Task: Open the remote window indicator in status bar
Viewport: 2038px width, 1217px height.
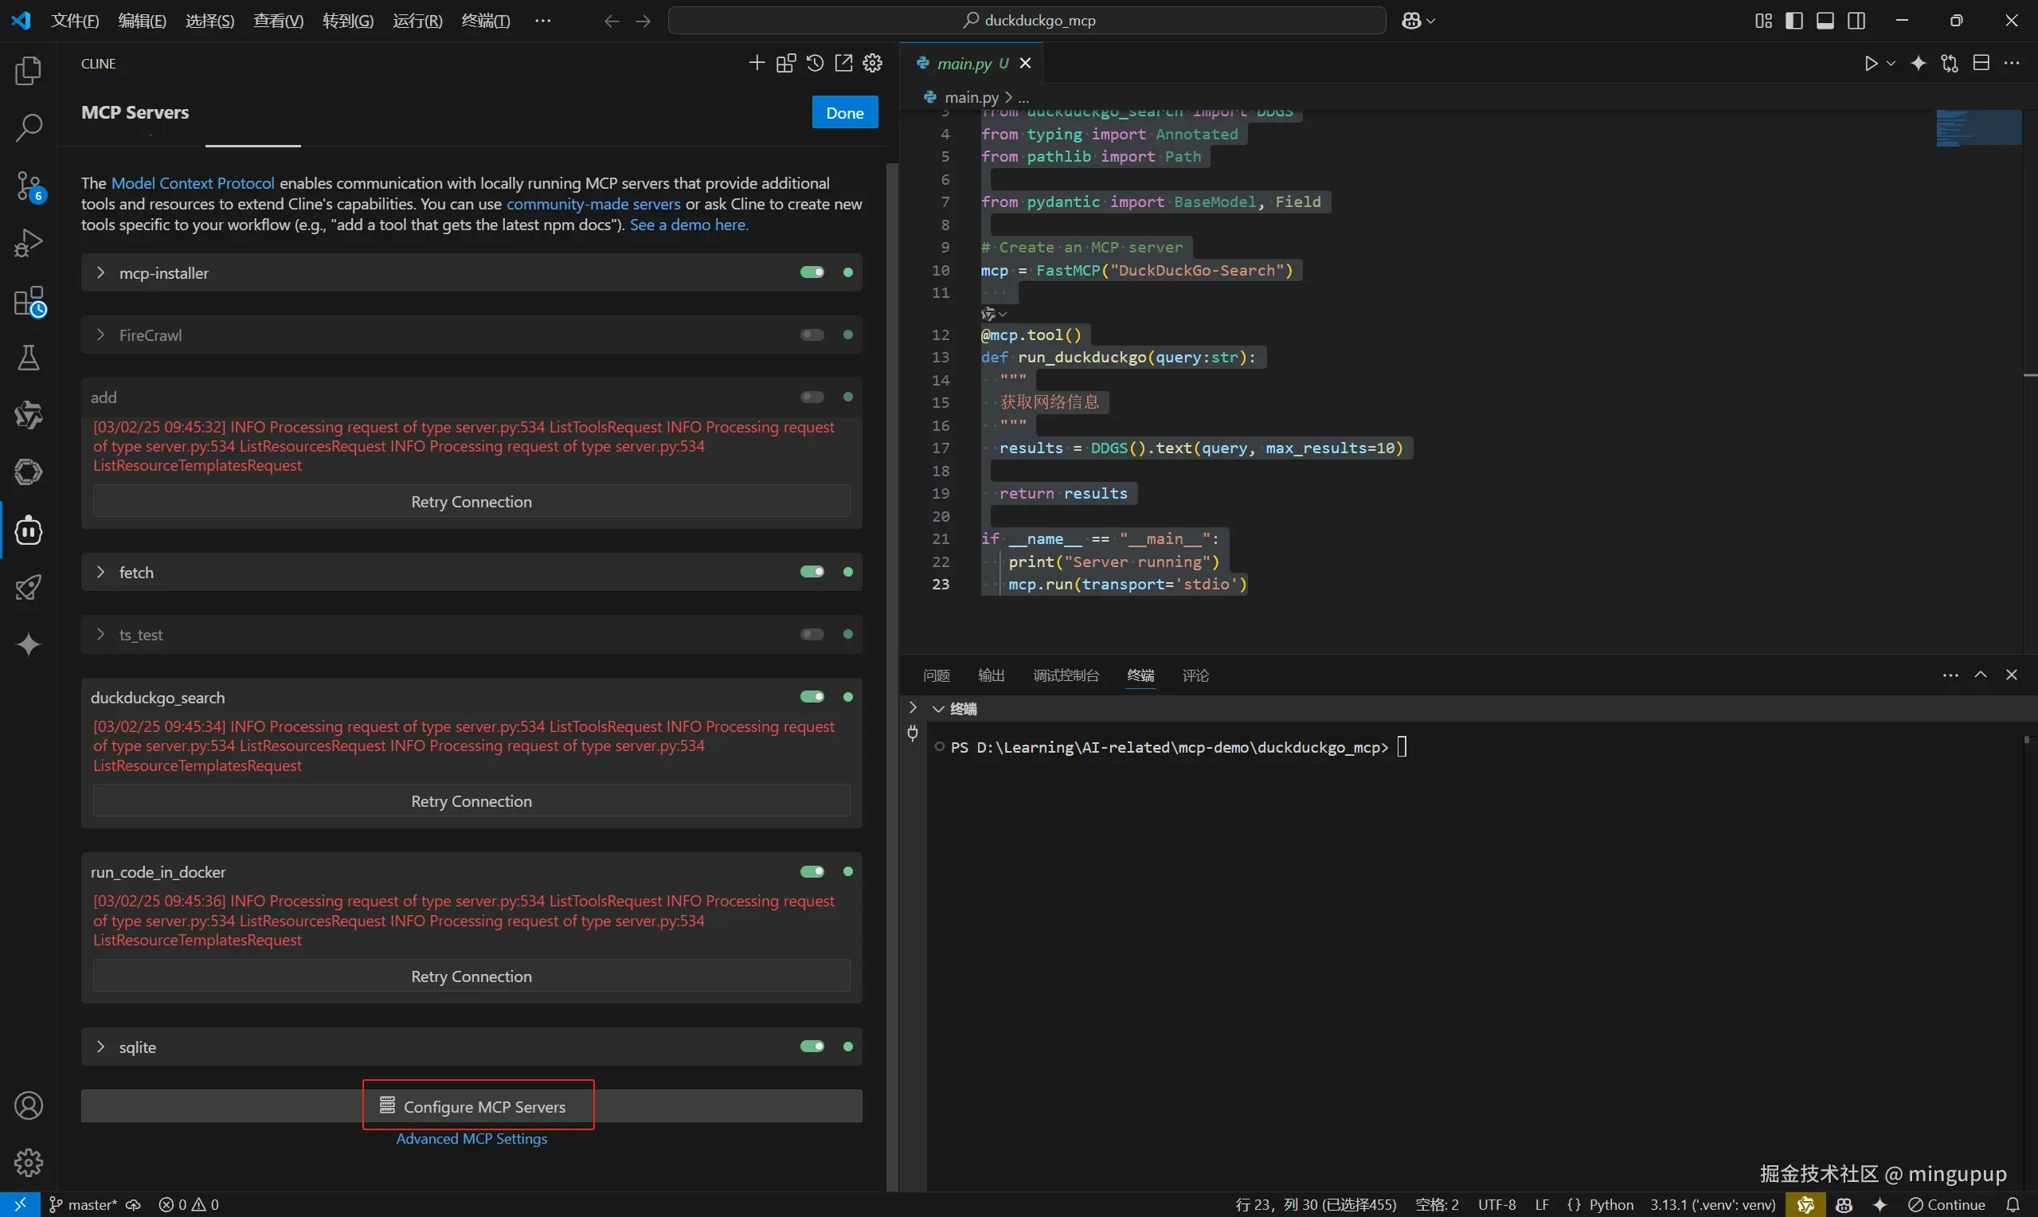Action: click(x=20, y=1205)
